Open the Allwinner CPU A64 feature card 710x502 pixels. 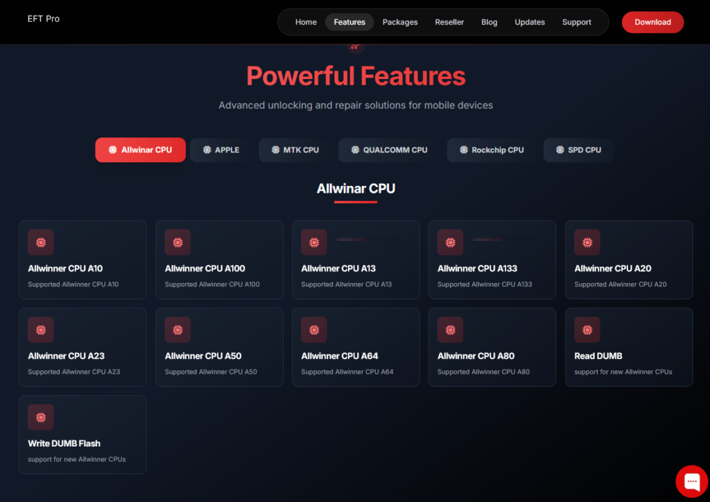356,347
